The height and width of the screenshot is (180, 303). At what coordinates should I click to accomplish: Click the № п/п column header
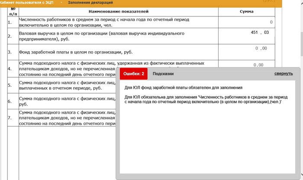(x=13, y=11)
